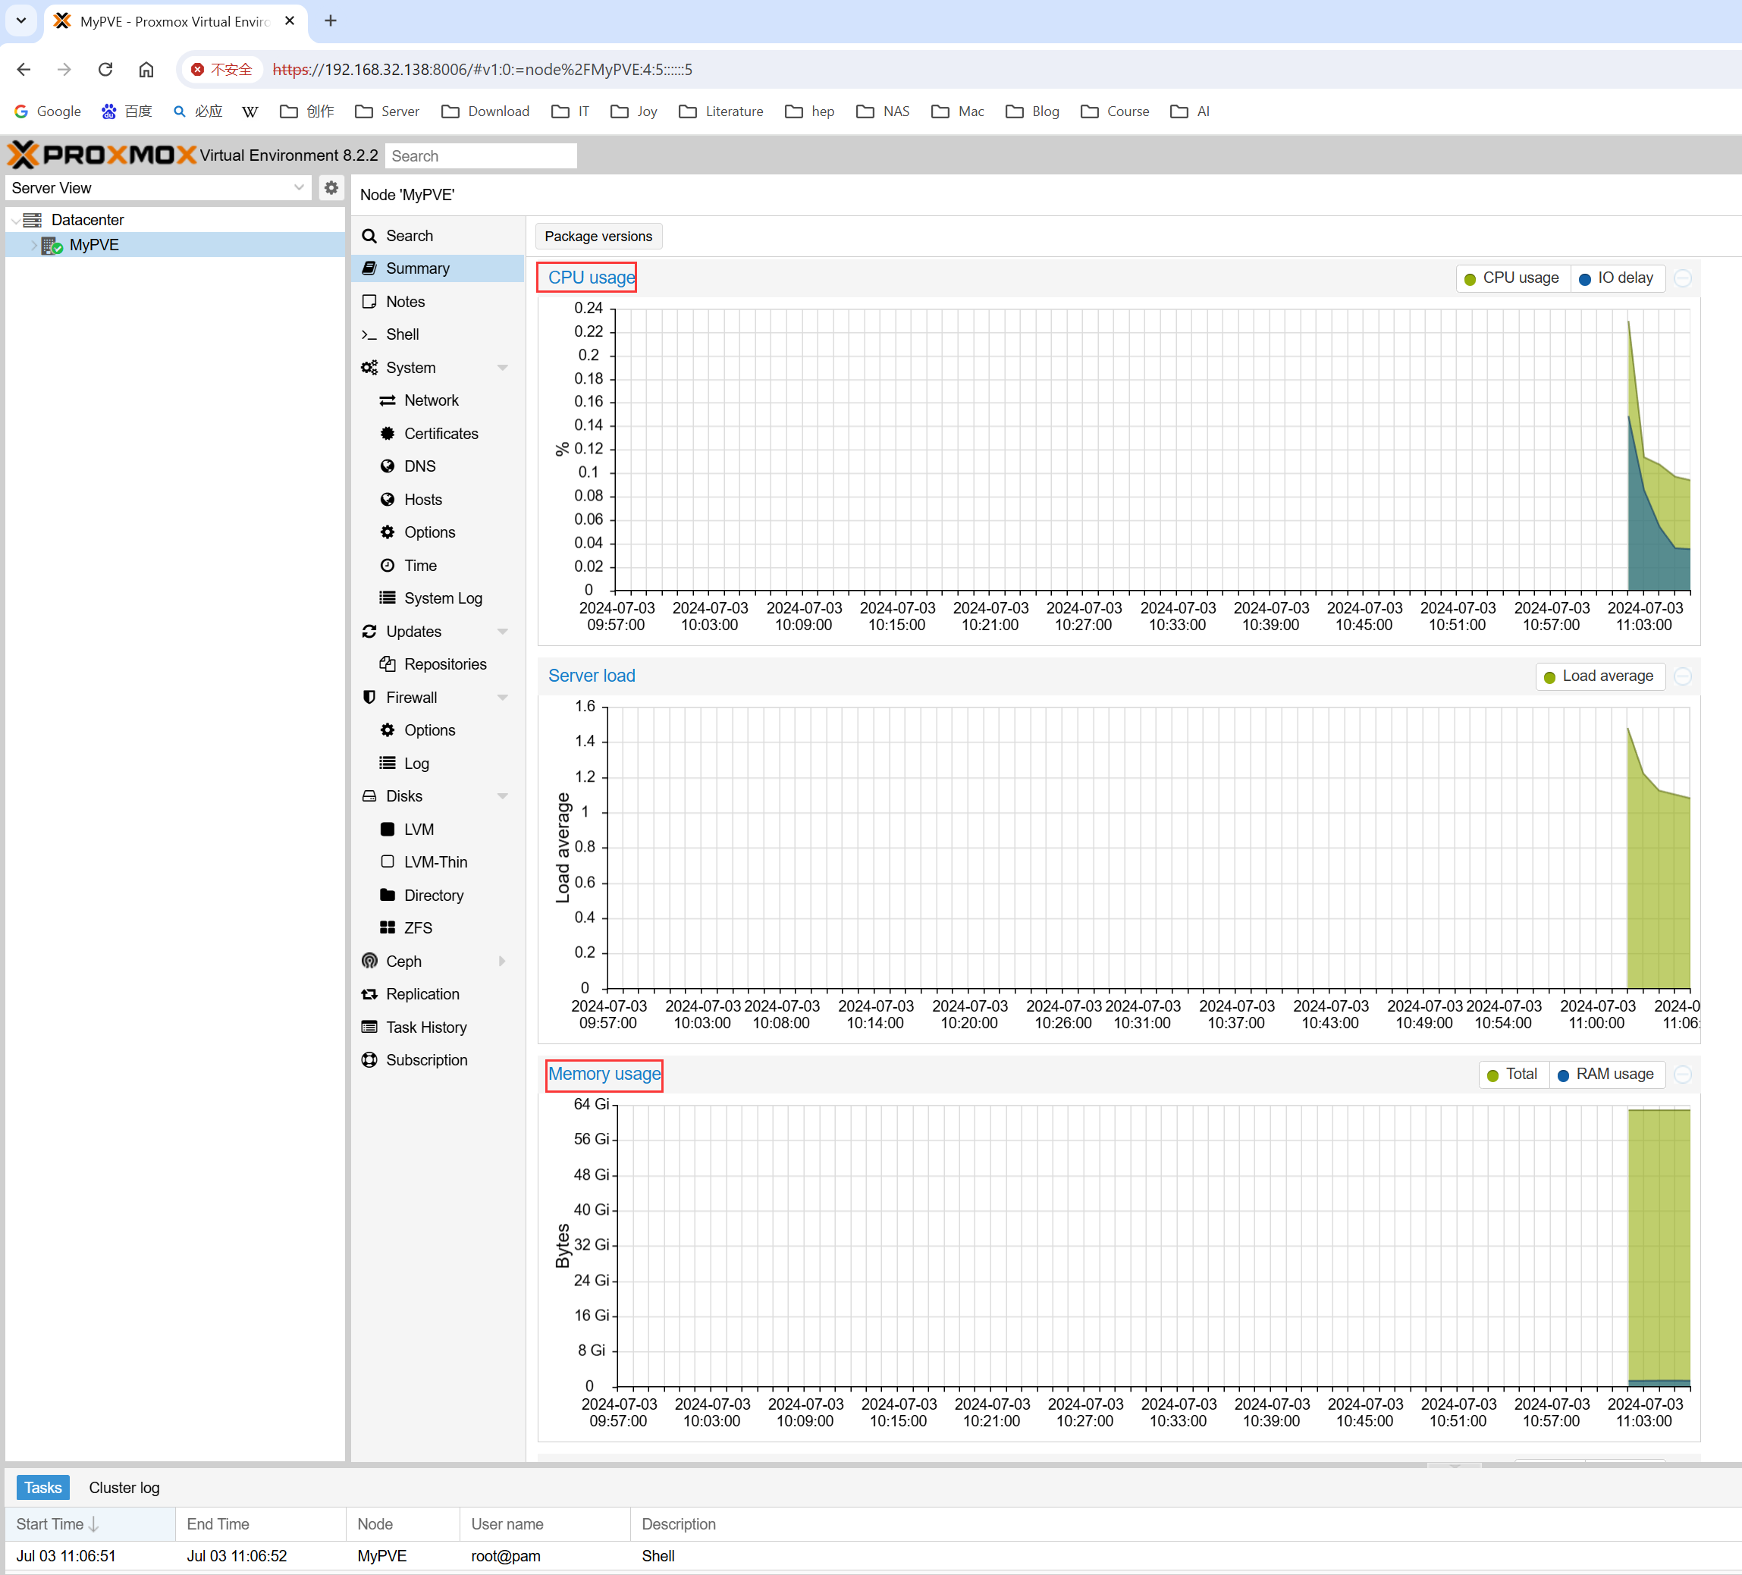Click the Package versions button
The height and width of the screenshot is (1575, 1742).
pos(598,236)
